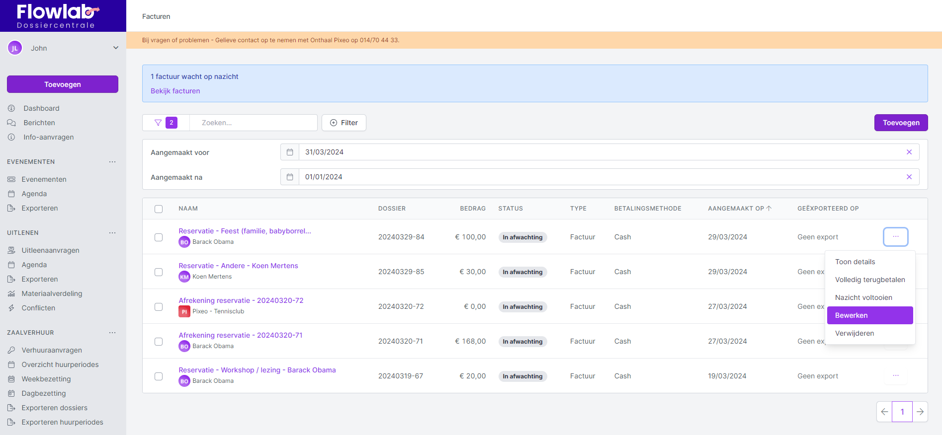Open the Evenementen section options menu
This screenshot has height=435, width=942.
tap(112, 162)
